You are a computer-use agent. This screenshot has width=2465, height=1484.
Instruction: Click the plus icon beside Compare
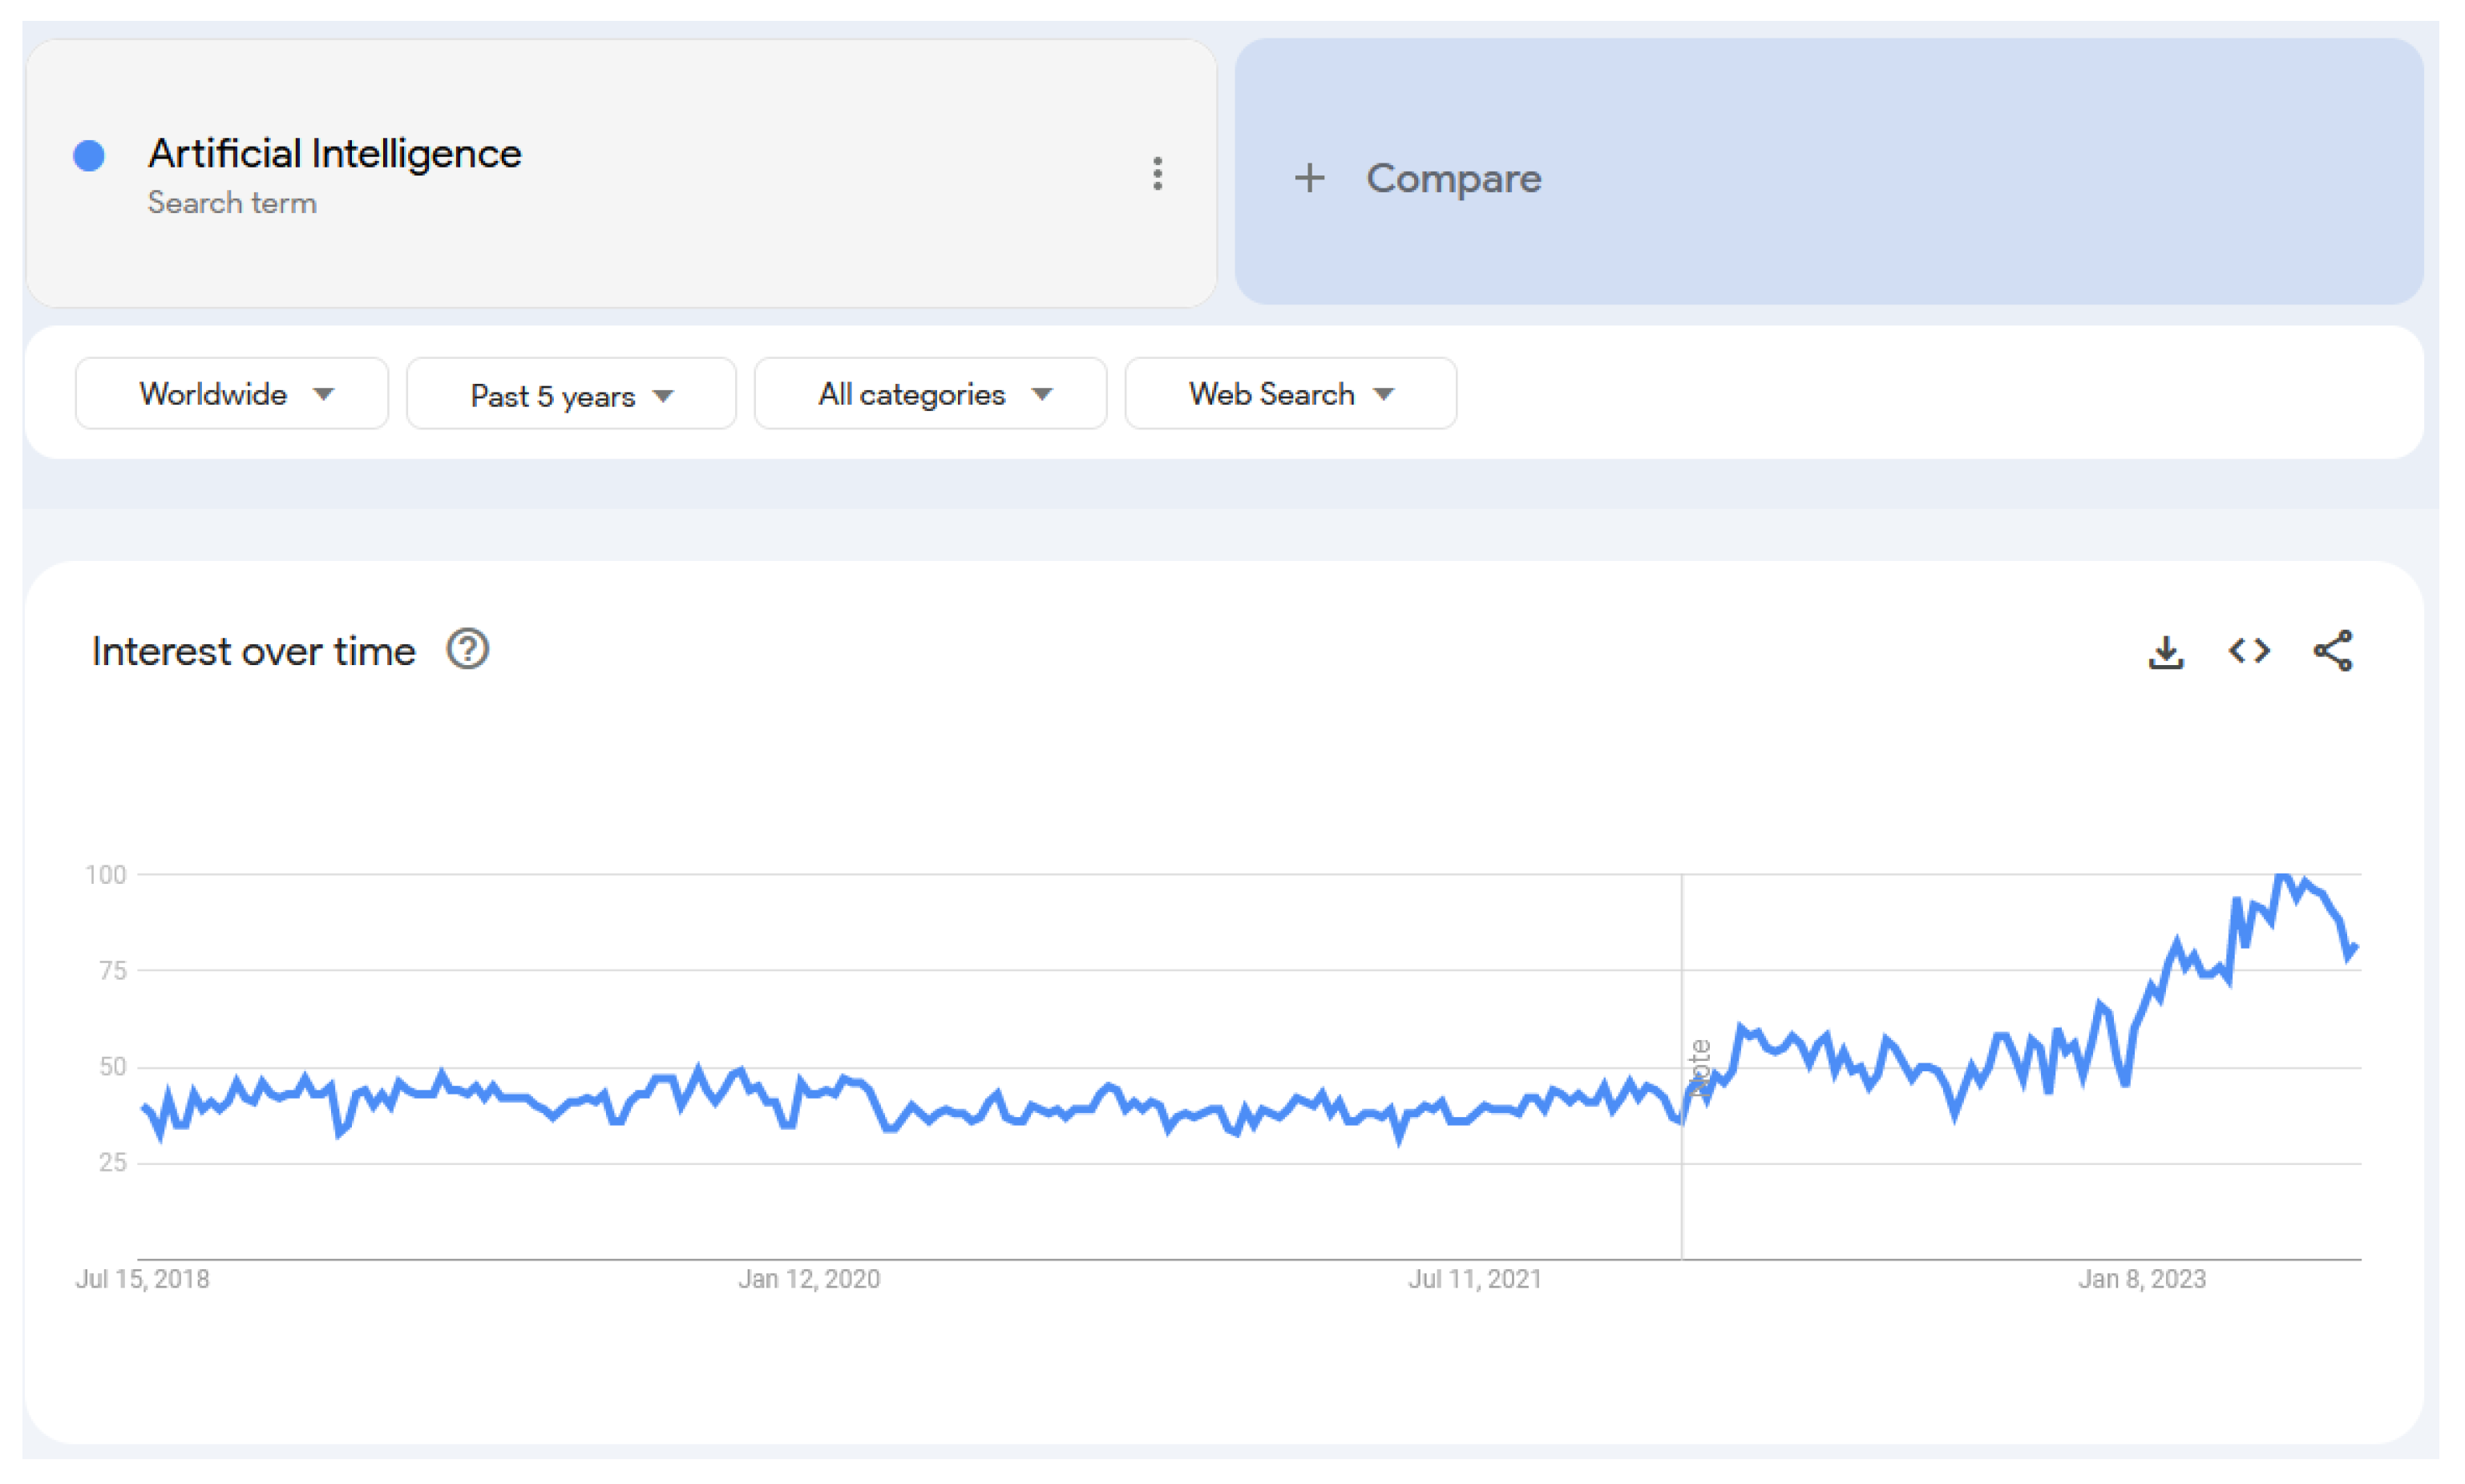[x=1310, y=179]
